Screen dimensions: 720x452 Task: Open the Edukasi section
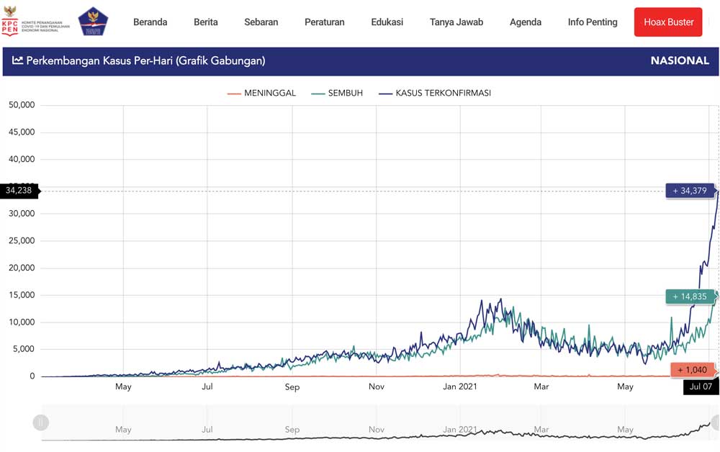(387, 22)
